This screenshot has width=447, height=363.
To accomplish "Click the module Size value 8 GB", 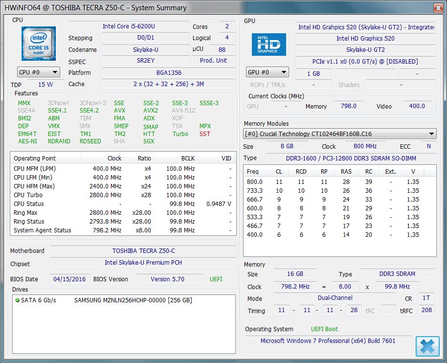I will (x=287, y=146).
